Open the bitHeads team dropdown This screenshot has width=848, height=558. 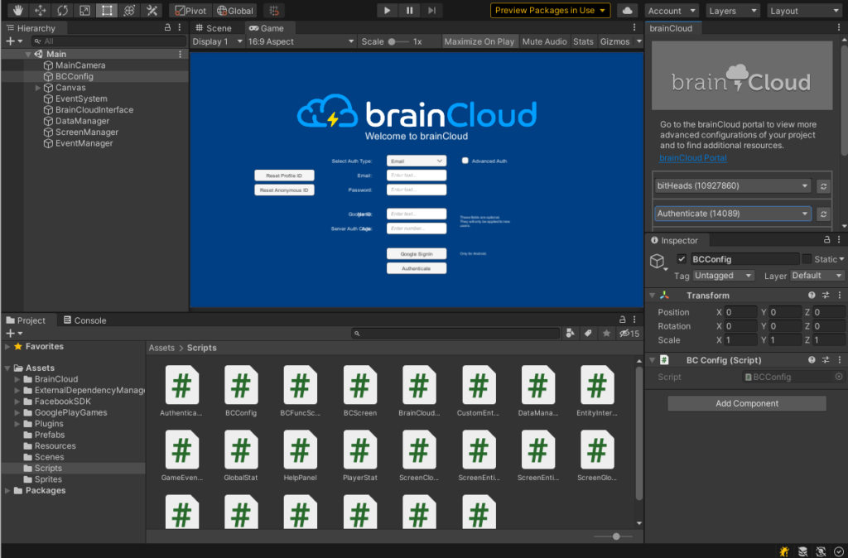(x=733, y=186)
